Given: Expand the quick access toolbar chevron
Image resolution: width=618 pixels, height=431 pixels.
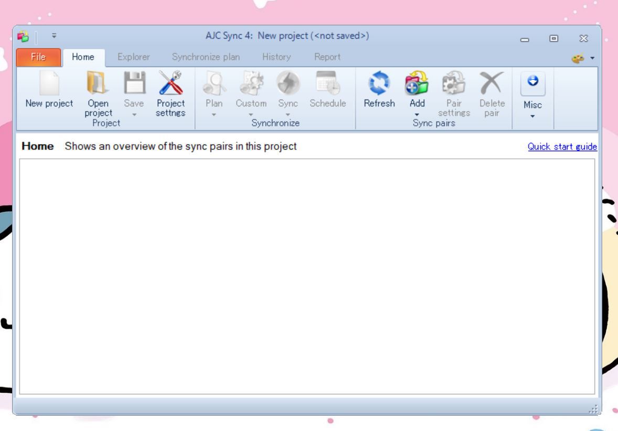Looking at the screenshot, I should click(52, 36).
